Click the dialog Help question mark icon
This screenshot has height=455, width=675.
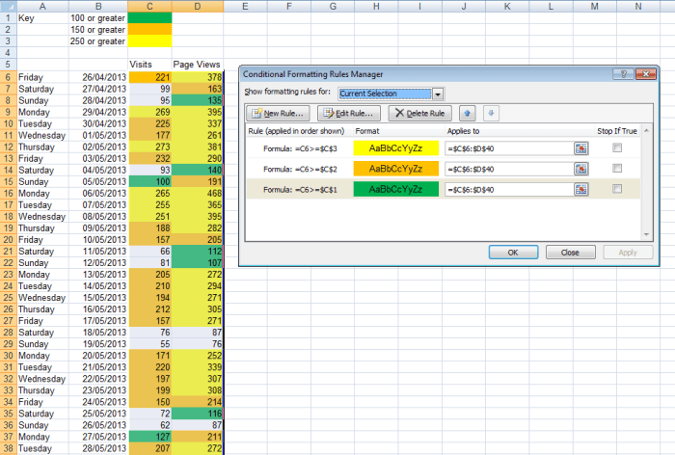click(625, 74)
